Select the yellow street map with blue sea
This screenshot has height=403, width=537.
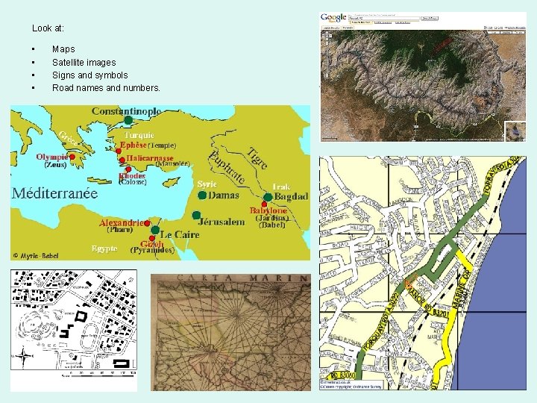tap(423, 273)
